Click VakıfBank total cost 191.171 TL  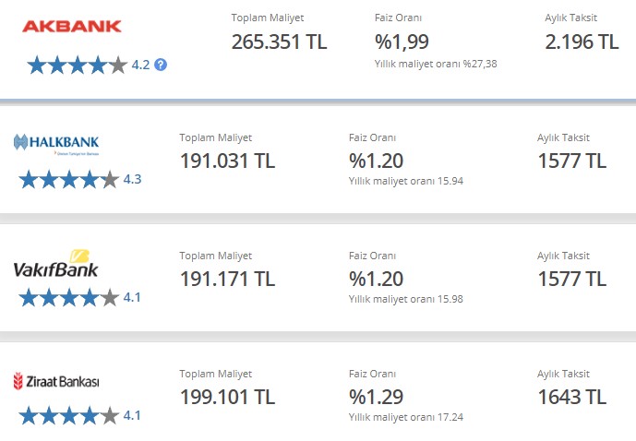pos(228,279)
